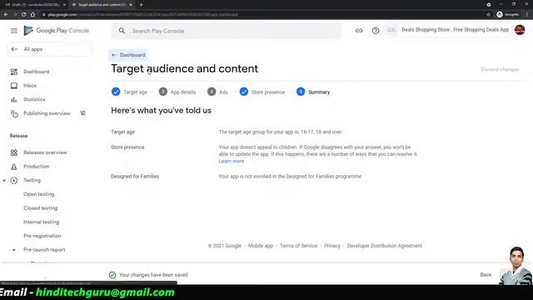Select the Summary step
Screen dimensions: 533x300
[x=313, y=92]
